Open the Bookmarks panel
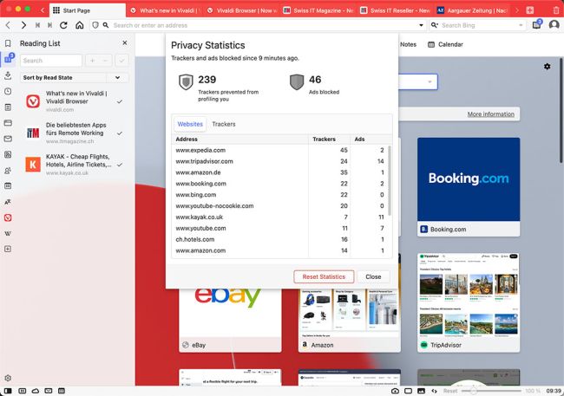The height and width of the screenshot is (396, 564). (8, 43)
